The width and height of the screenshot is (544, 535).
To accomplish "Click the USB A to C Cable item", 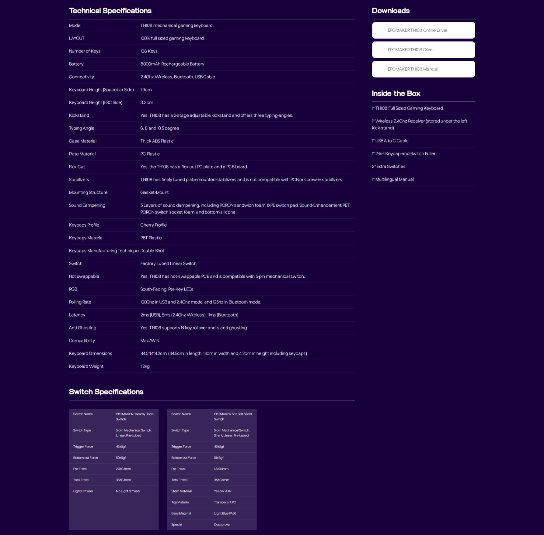I will click(x=390, y=141).
